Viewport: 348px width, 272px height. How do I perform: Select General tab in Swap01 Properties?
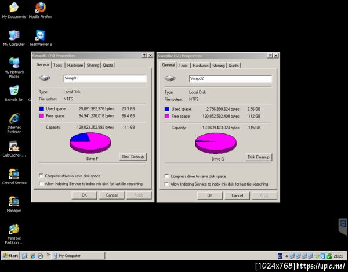click(x=43, y=64)
